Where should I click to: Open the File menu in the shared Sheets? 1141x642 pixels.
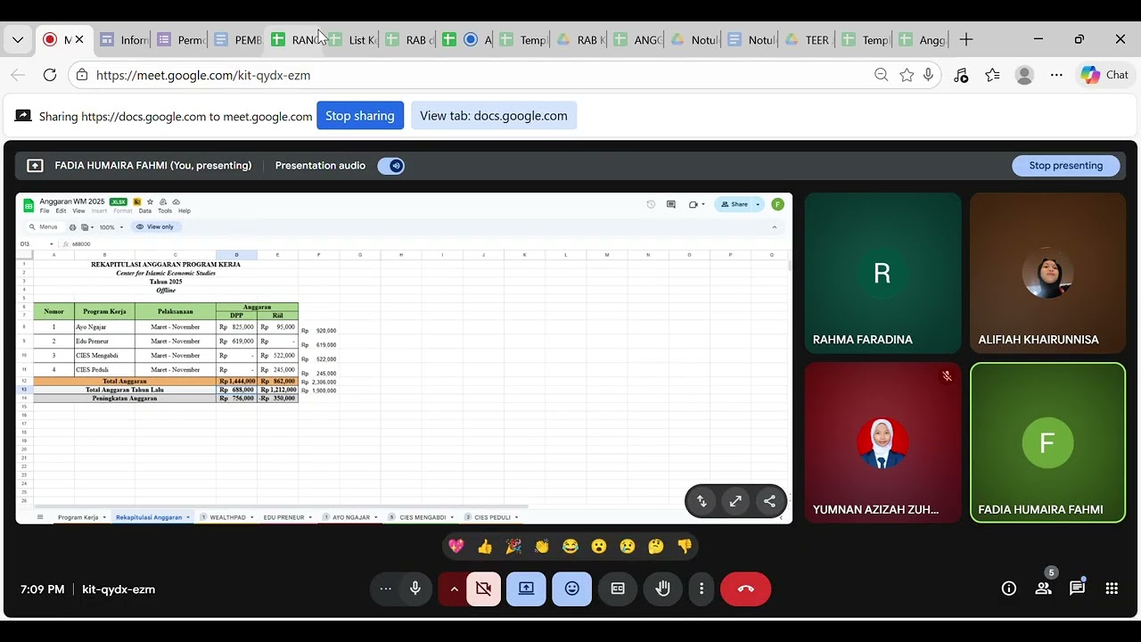[x=45, y=211]
